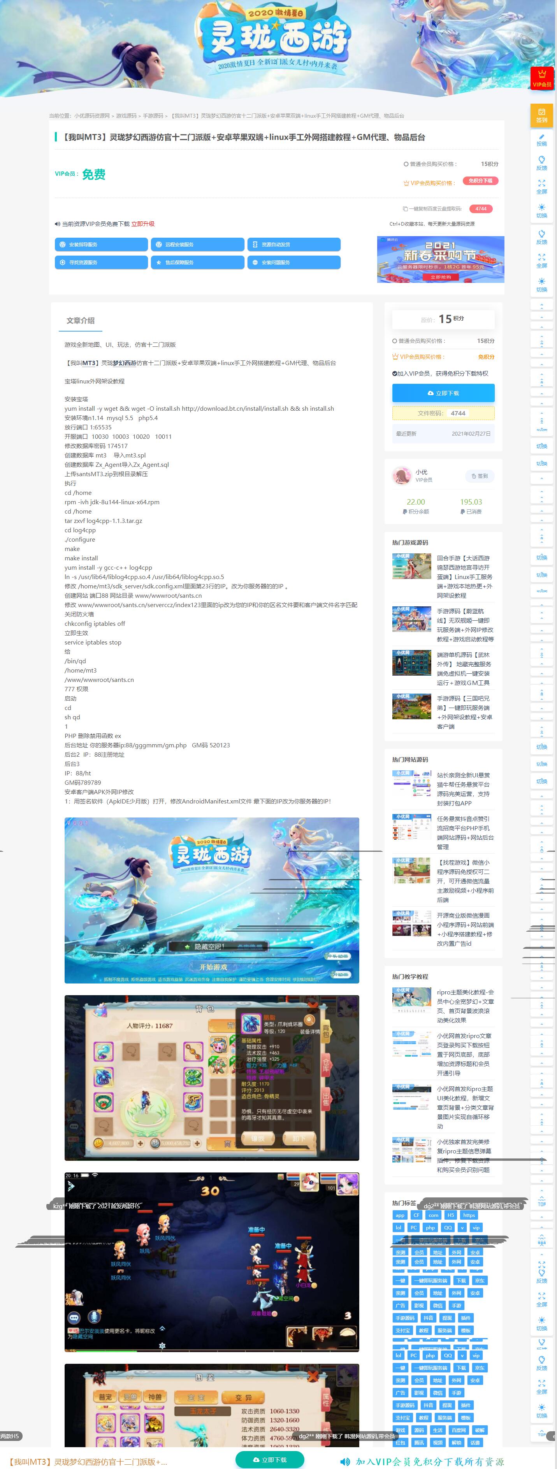Open 游戏源码 breadcrumb link
This screenshot has width=557, height=1469.
tap(127, 116)
